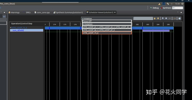
Task: Click control step 183 header
Action: point(148,24)
